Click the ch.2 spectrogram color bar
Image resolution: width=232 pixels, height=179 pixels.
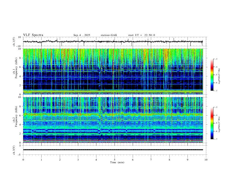tap(212, 123)
